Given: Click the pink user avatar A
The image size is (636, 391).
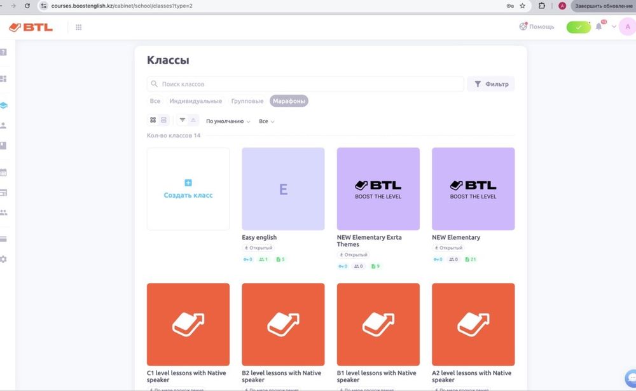Looking at the screenshot, I should (x=628, y=27).
